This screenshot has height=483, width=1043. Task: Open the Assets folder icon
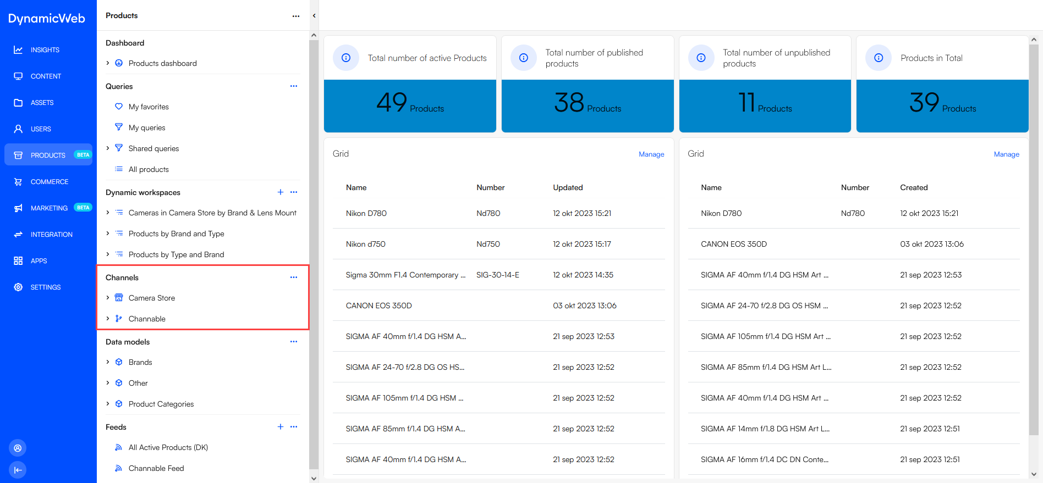[18, 103]
